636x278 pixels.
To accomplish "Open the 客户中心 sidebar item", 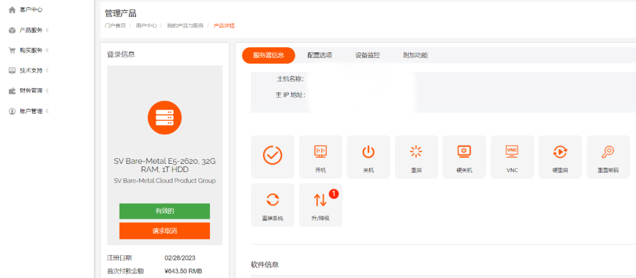I will (x=31, y=9).
